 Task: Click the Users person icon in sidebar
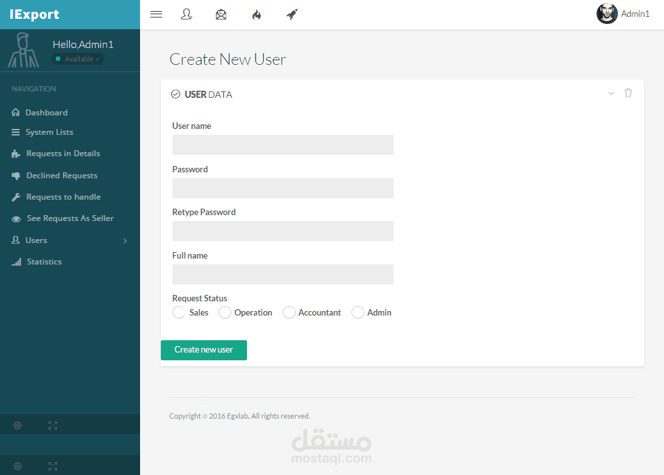[x=16, y=240]
